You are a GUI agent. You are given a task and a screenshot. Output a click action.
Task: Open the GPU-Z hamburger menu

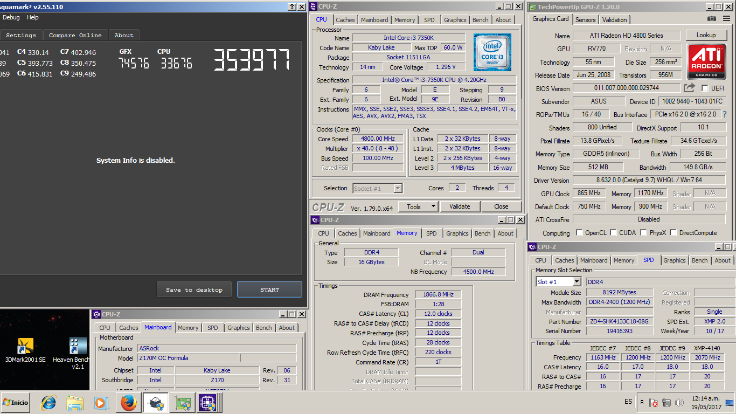pyautogui.click(x=726, y=19)
